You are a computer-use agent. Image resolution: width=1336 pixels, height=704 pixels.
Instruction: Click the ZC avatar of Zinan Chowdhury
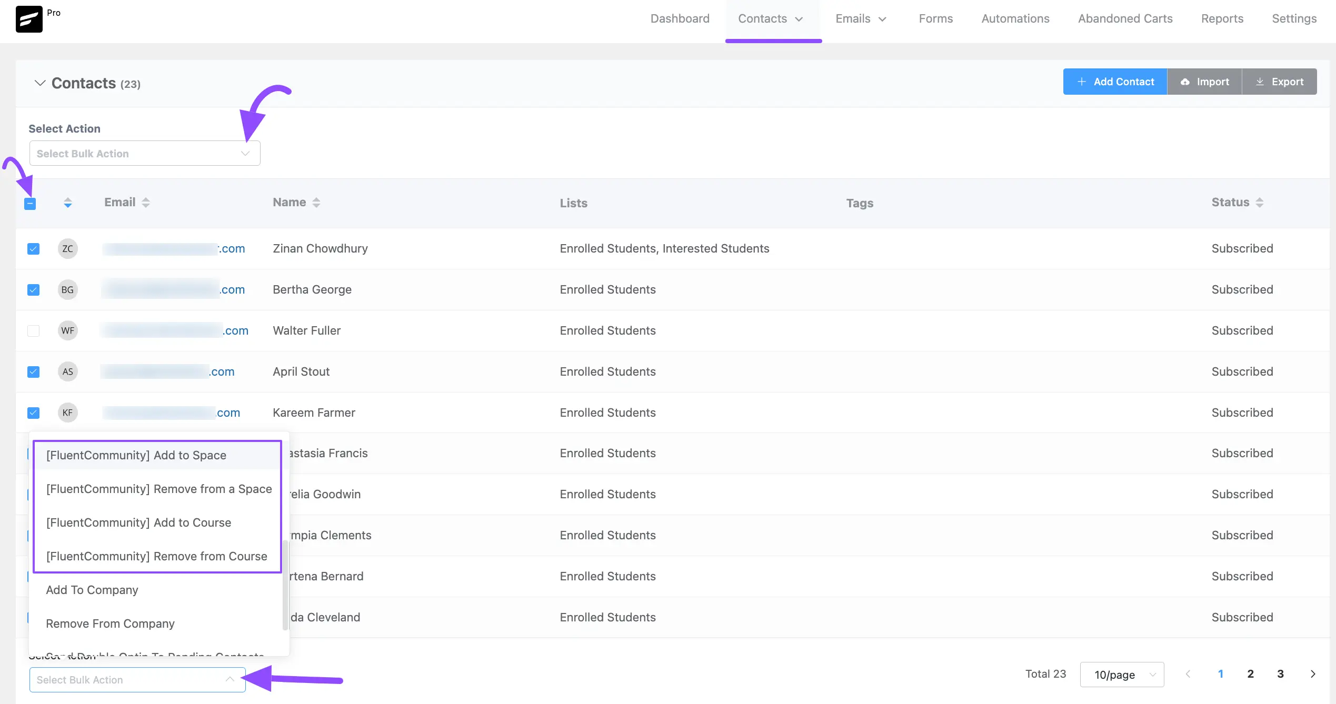pos(68,248)
